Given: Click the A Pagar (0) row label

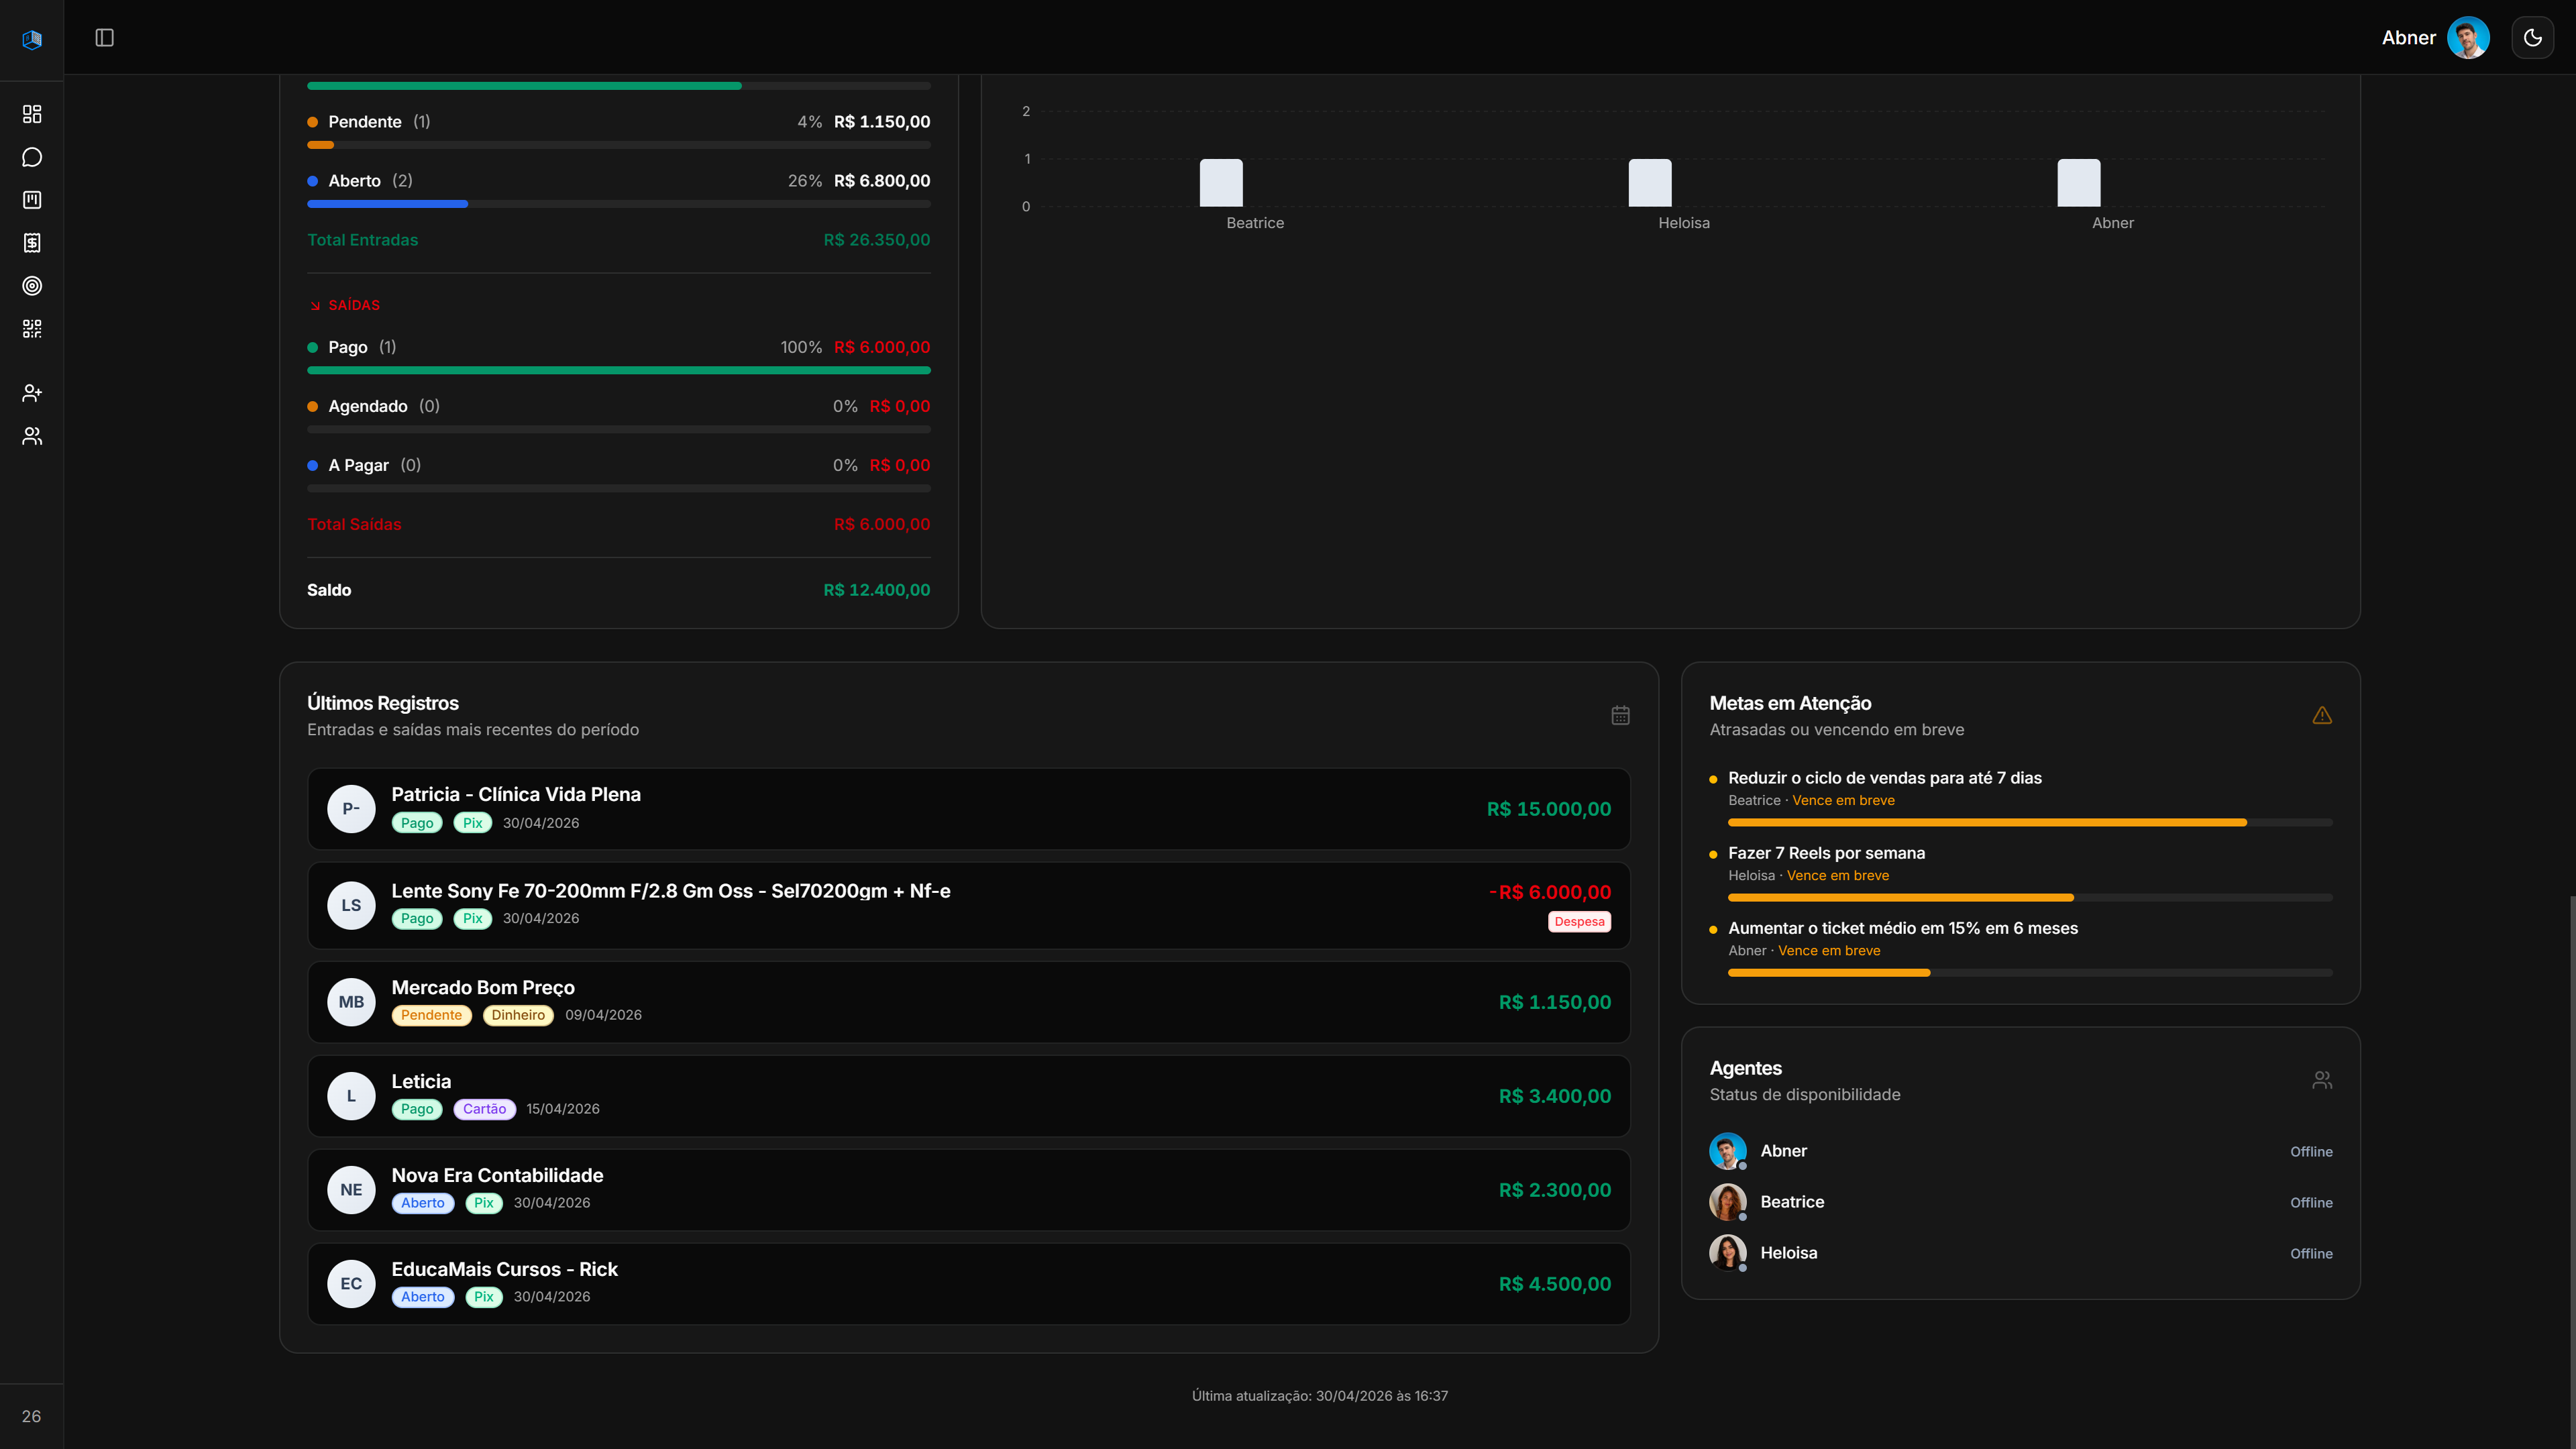Looking at the screenshot, I should click(x=375, y=465).
